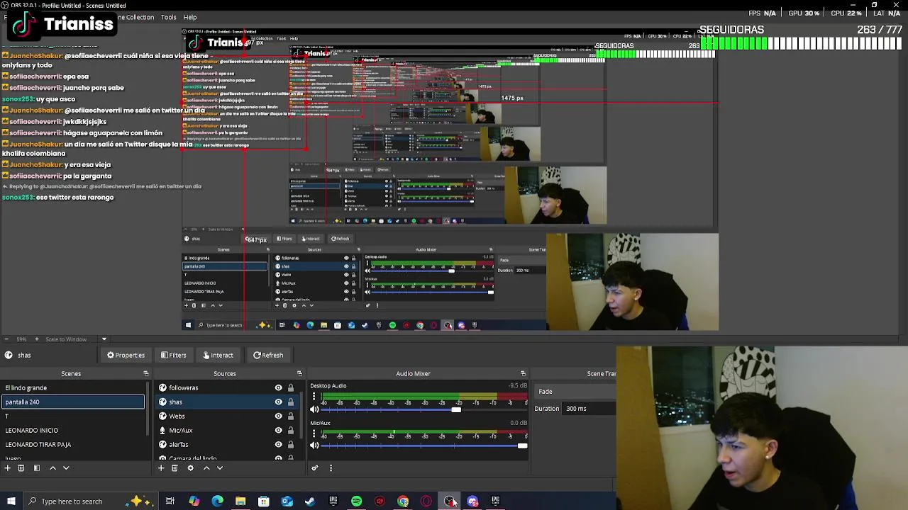The height and width of the screenshot is (510, 908).
Task: Remove selected source using trash icon
Action: click(x=175, y=467)
